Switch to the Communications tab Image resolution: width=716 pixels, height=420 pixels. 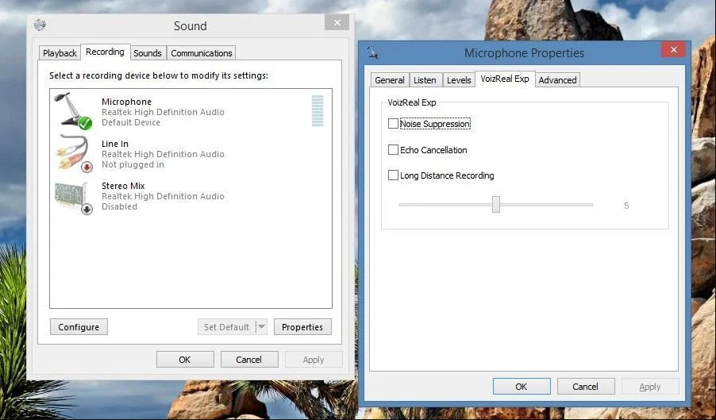[x=202, y=53]
